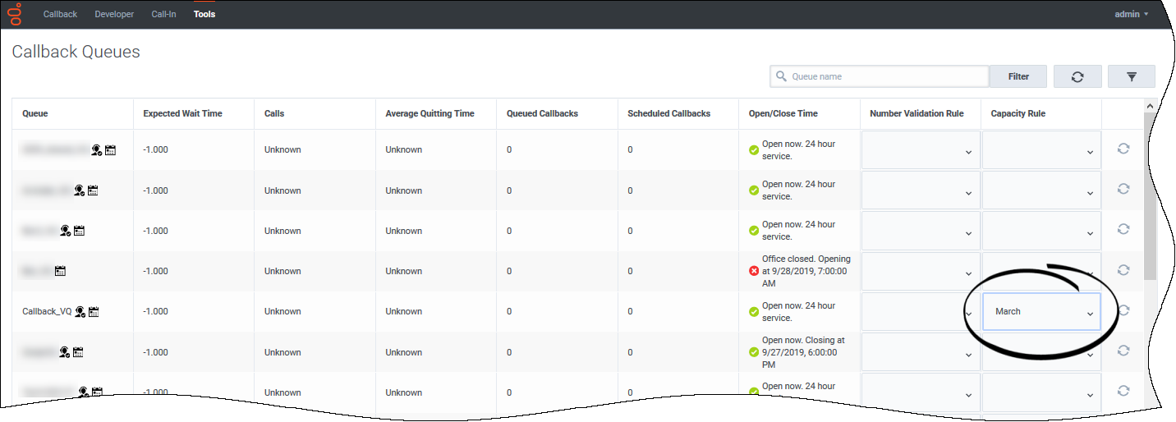Switch to the Callback tab
This screenshot has width=1176, height=422.
pos(60,14)
